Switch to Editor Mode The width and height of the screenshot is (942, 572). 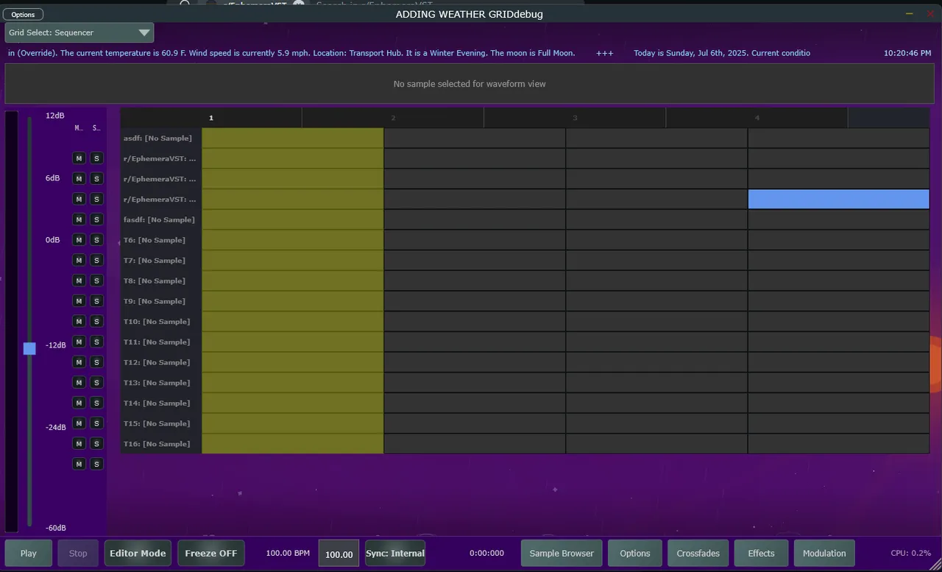[x=137, y=553]
